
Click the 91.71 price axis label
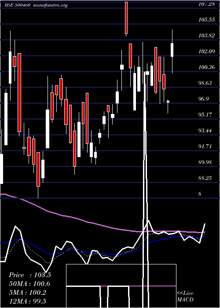(205, 147)
